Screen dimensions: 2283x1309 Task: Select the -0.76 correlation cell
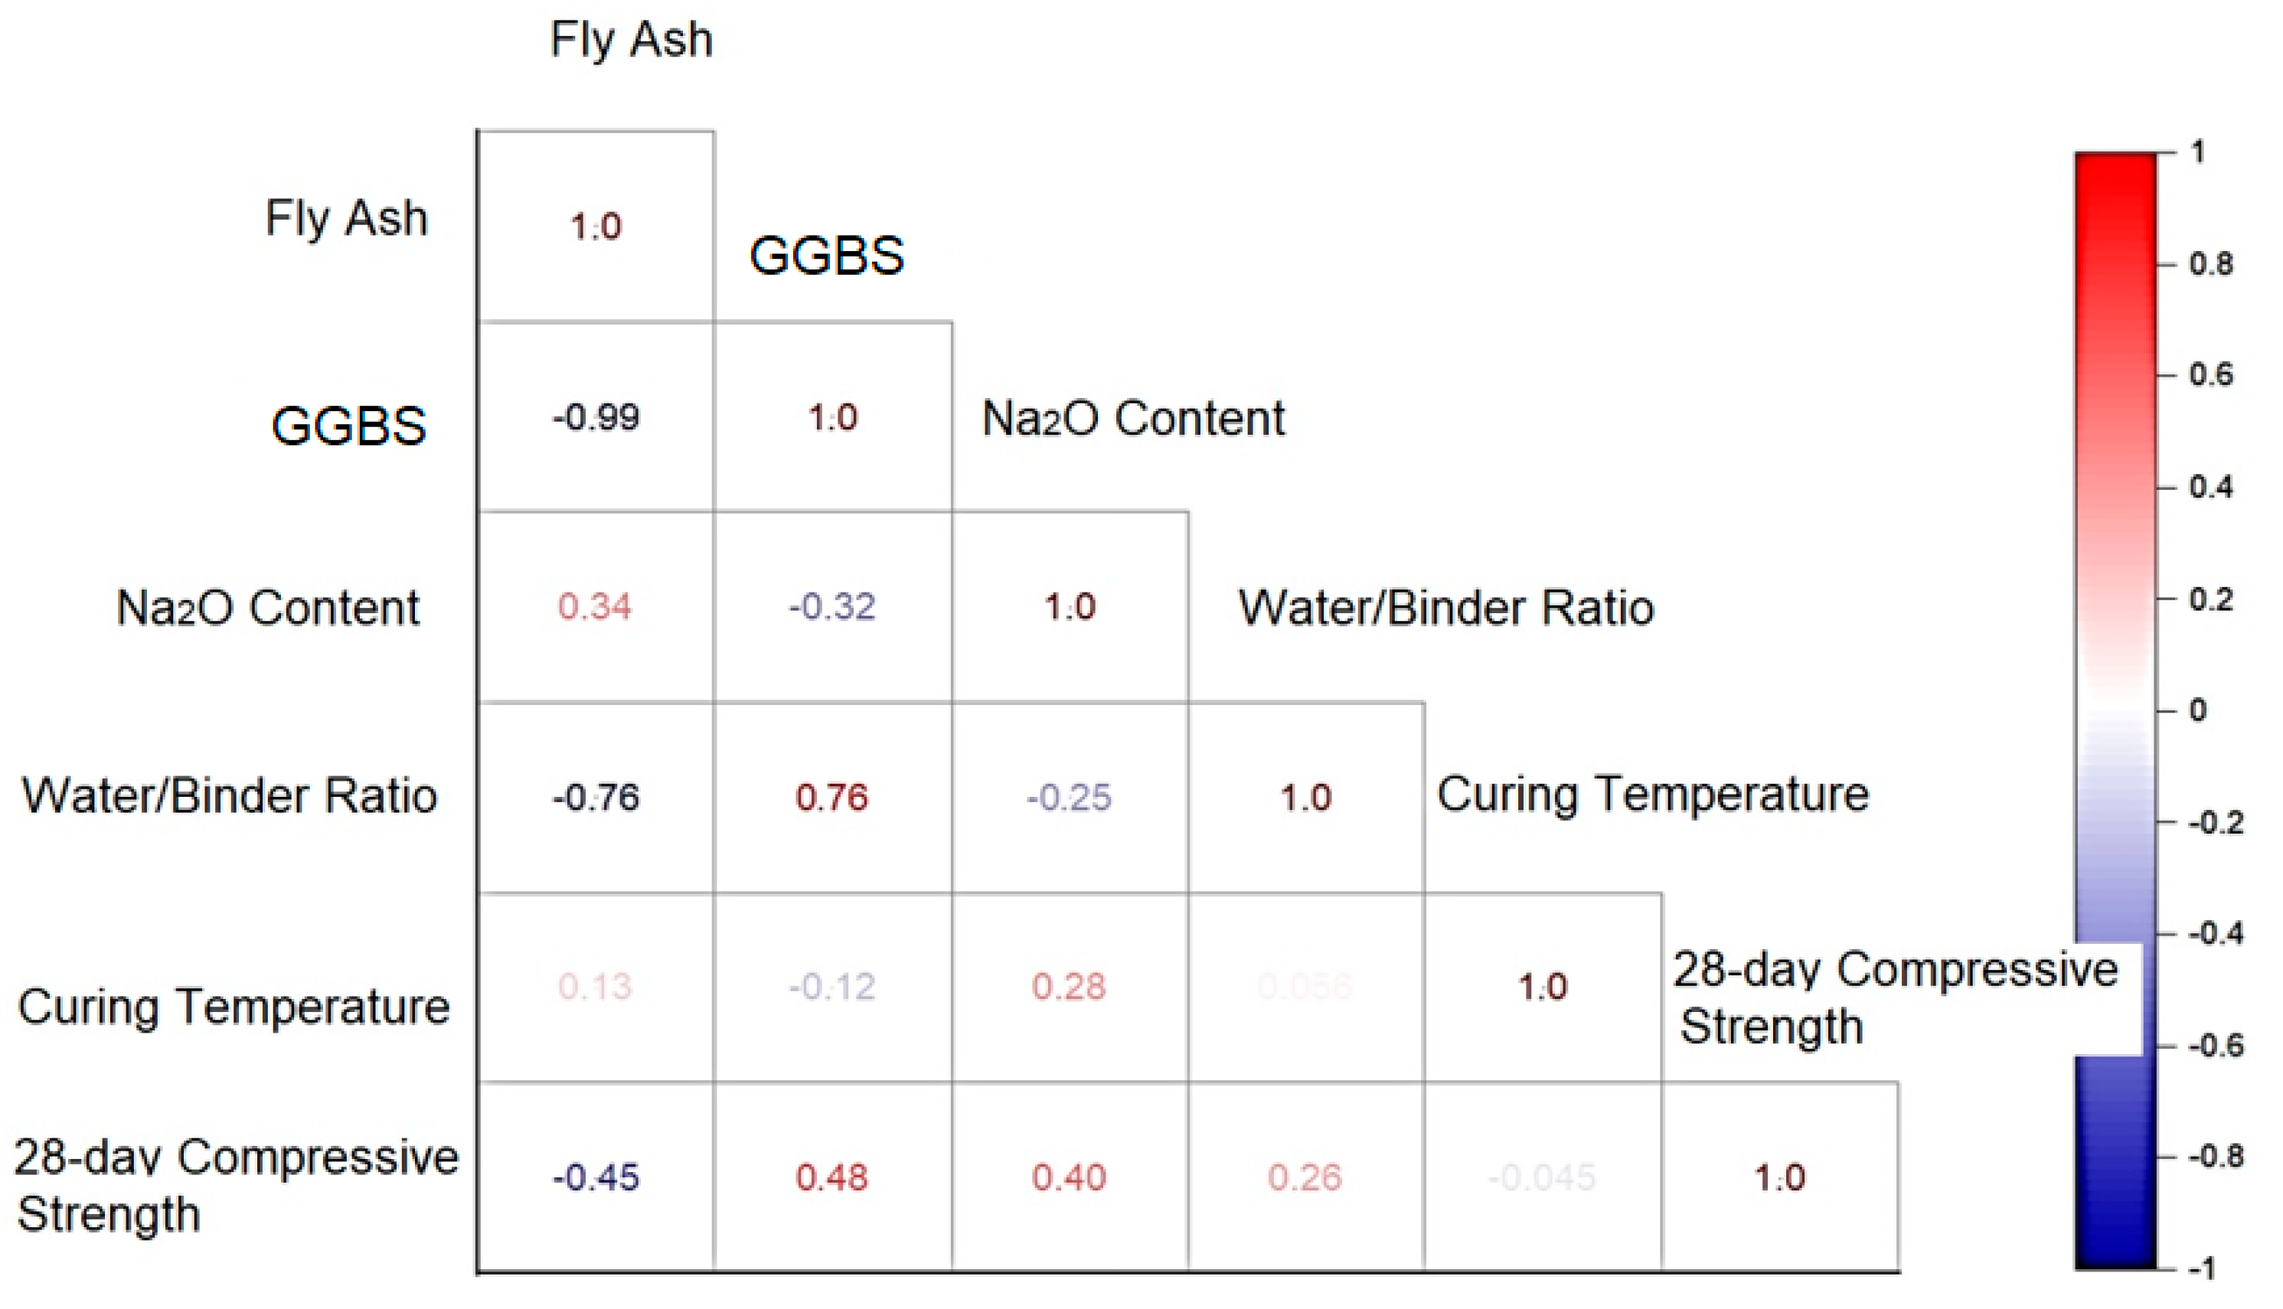coord(596,798)
